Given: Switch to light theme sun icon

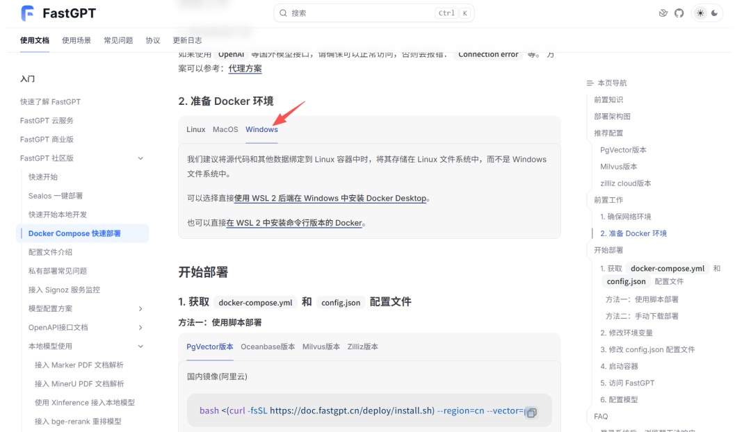Looking at the screenshot, I should pyautogui.click(x=700, y=13).
